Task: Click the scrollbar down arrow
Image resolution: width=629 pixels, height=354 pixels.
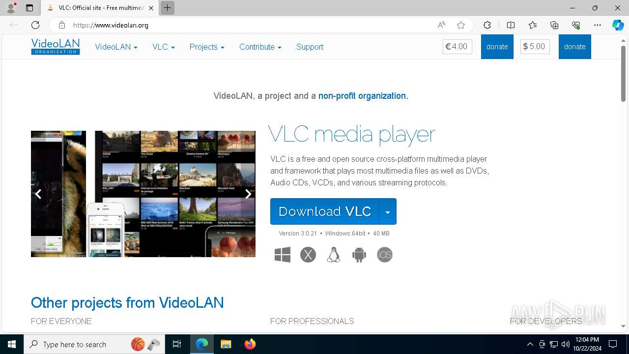Action: [623, 326]
